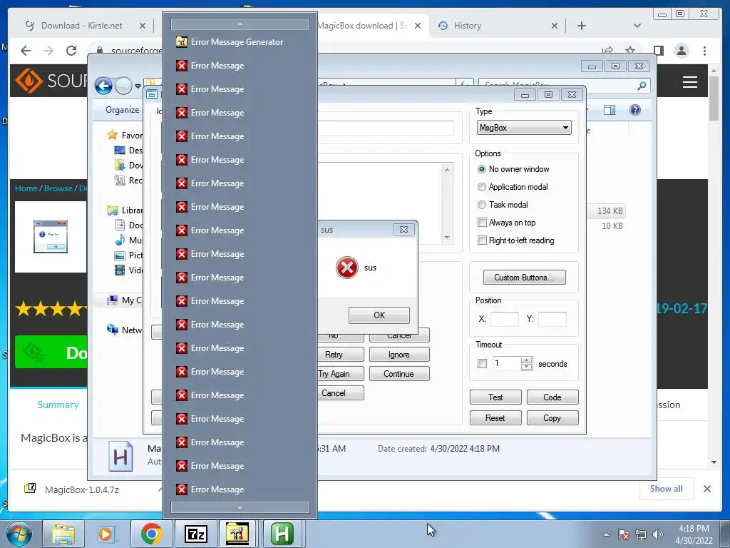The image size is (730, 548).
Task: Click the Position X input field
Action: click(x=504, y=319)
